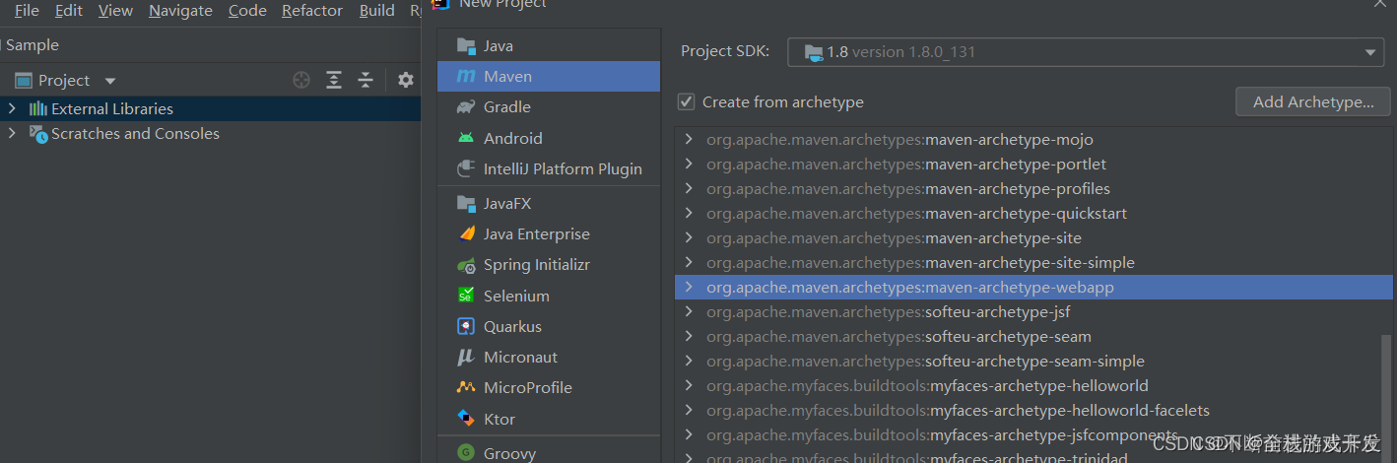This screenshot has height=463, width=1397.
Task: Click the Micronaut mu icon
Action: 466,357
